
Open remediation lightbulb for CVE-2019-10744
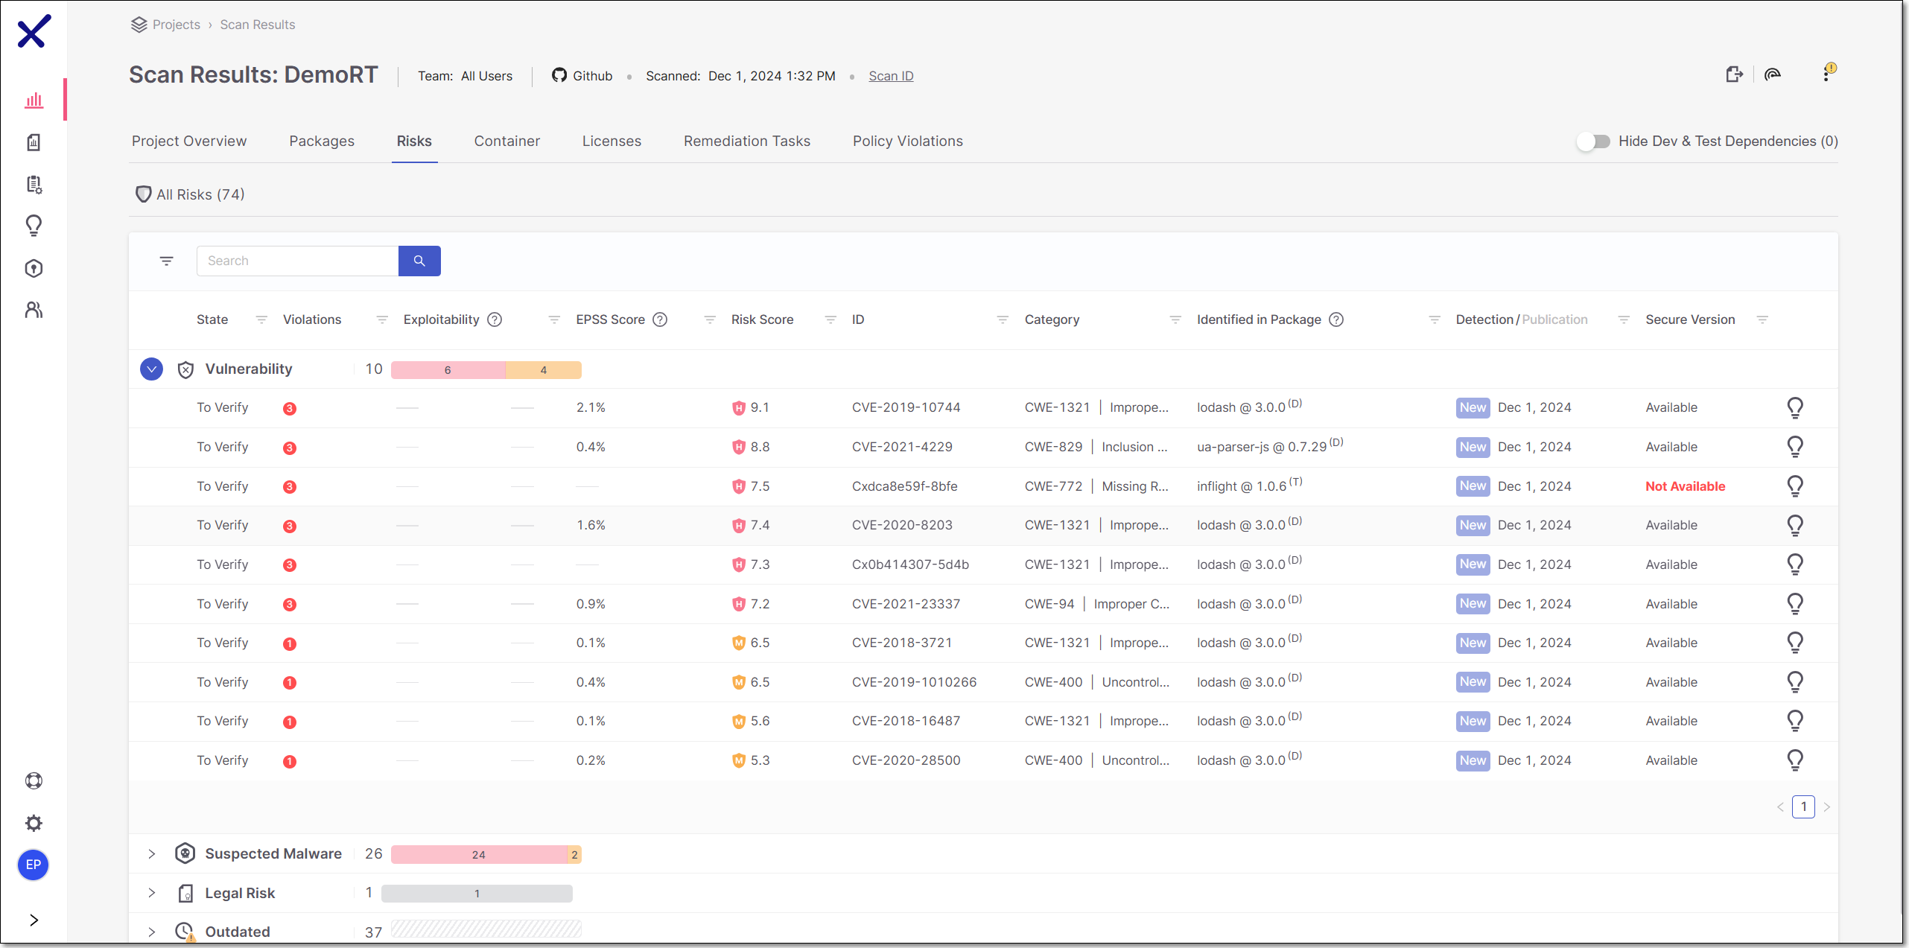(1796, 407)
